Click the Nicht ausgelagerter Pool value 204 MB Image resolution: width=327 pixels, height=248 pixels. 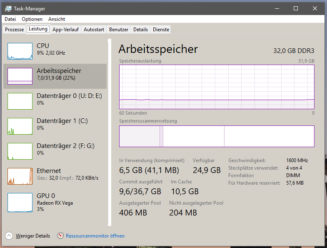coord(183,213)
